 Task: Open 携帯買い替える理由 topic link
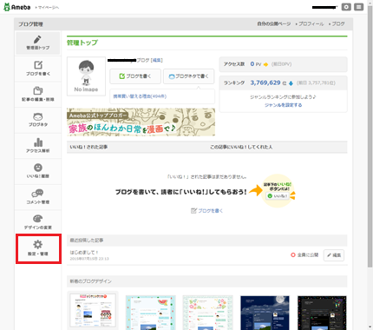(140, 96)
